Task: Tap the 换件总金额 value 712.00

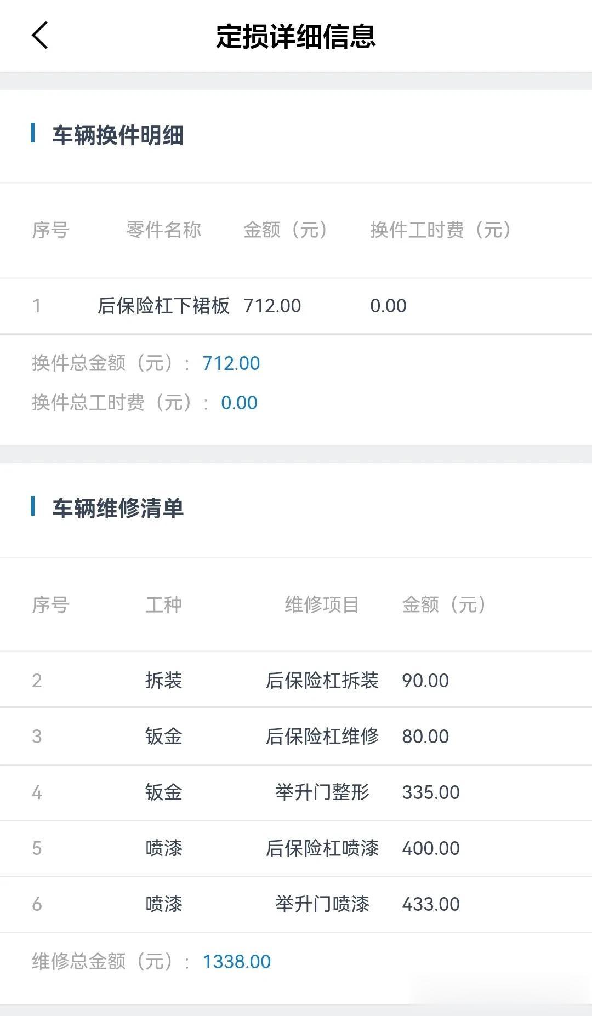Action: [231, 363]
